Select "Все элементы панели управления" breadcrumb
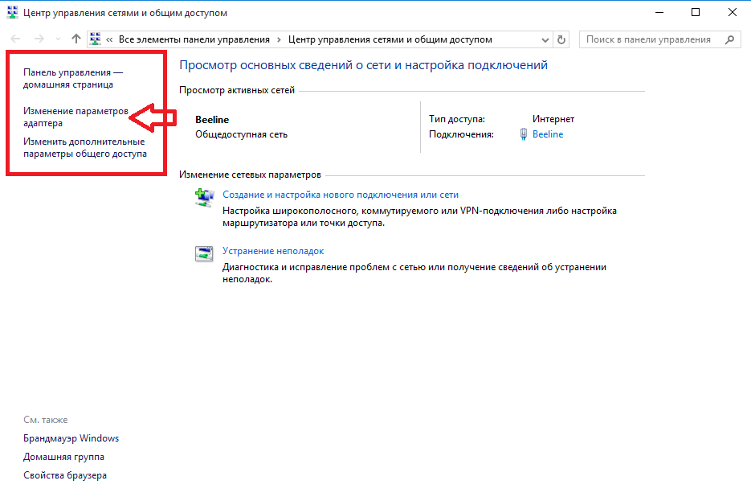The height and width of the screenshot is (497, 751). tap(195, 39)
